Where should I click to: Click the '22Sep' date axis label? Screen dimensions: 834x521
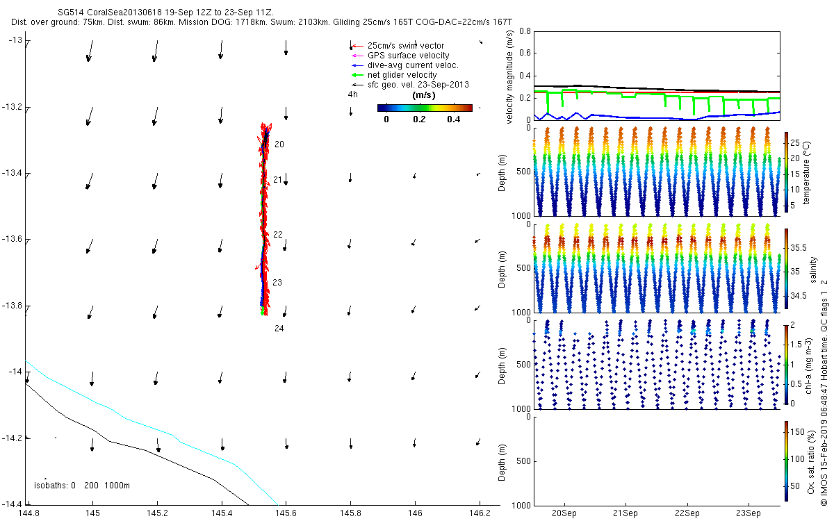pyautogui.click(x=687, y=513)
